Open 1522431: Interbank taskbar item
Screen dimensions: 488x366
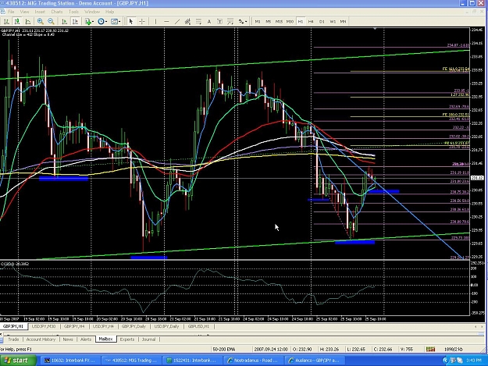pyautogui.click(x=192, y=361)
